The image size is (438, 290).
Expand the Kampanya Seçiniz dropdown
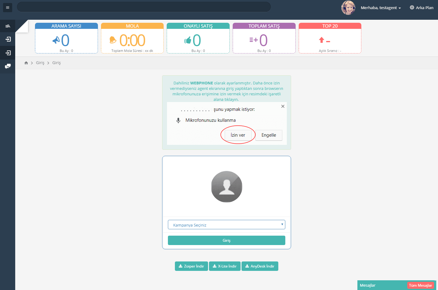[226, 225]
